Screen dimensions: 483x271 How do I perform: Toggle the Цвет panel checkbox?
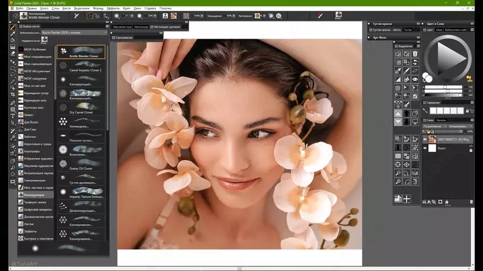pyautogui.click(x=424, y=30)
